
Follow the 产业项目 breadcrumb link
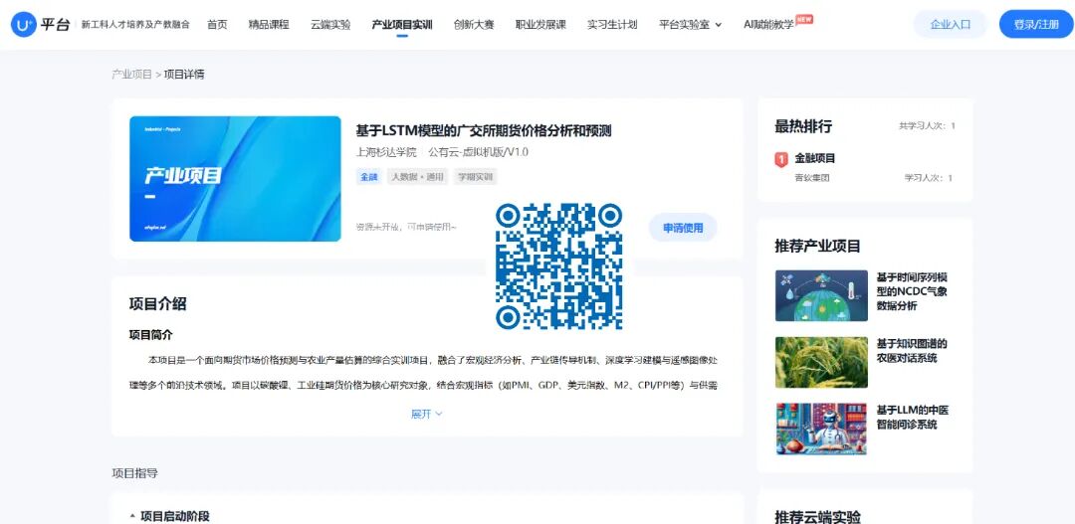pyautogui.click(x=131, y=74)
